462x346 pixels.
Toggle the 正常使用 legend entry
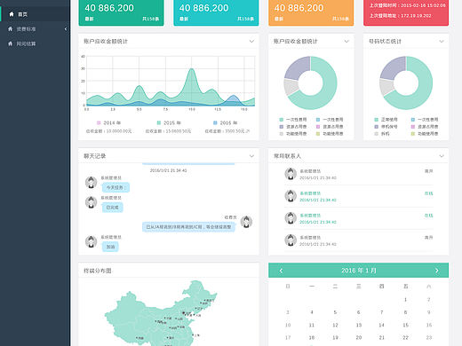[x=386, y=120]
